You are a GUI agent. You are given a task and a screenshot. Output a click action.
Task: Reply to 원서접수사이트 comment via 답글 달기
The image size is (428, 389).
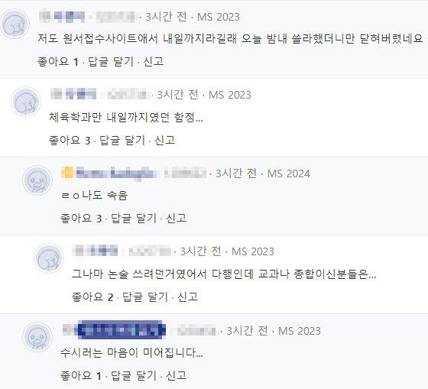click(111, 61)
